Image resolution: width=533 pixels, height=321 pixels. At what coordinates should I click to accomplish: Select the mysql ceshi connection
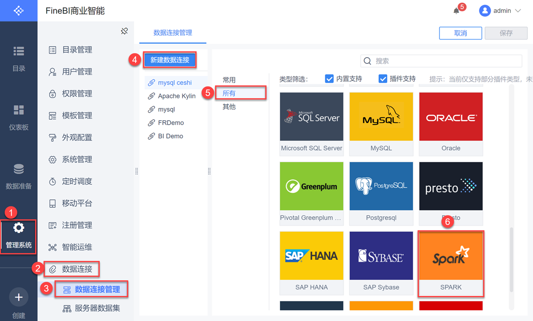(175, 82)
